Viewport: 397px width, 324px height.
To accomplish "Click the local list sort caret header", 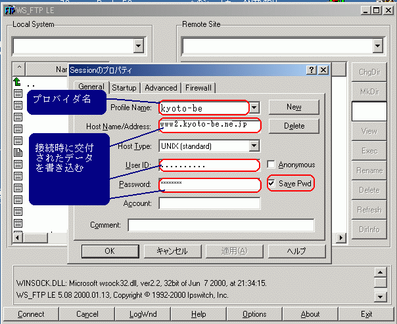I will [19, 69].
